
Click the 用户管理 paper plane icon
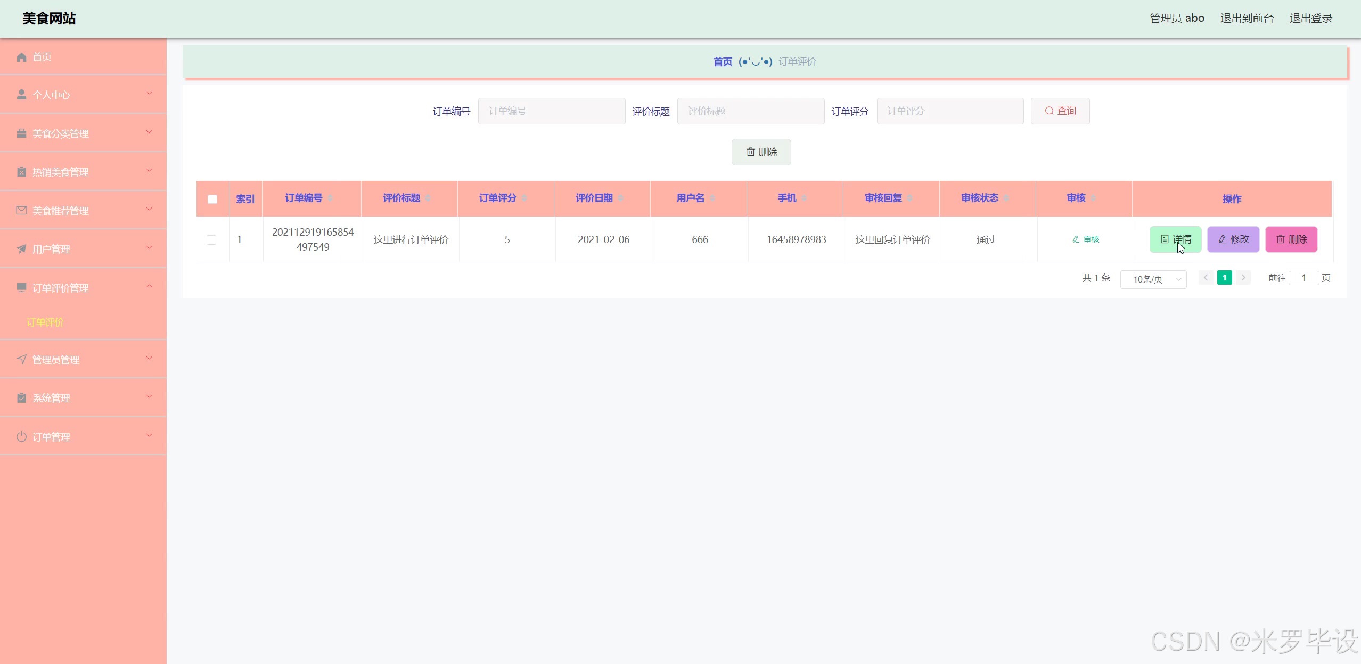[21, 249]
